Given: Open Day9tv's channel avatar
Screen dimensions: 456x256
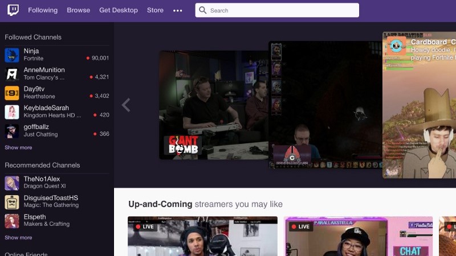Looking at the screenshot, I should (x=12, y=93).
